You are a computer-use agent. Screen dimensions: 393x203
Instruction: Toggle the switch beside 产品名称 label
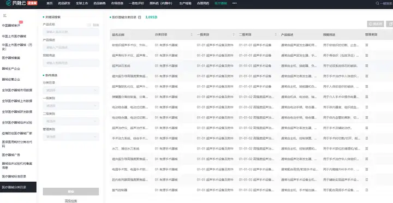89,25
